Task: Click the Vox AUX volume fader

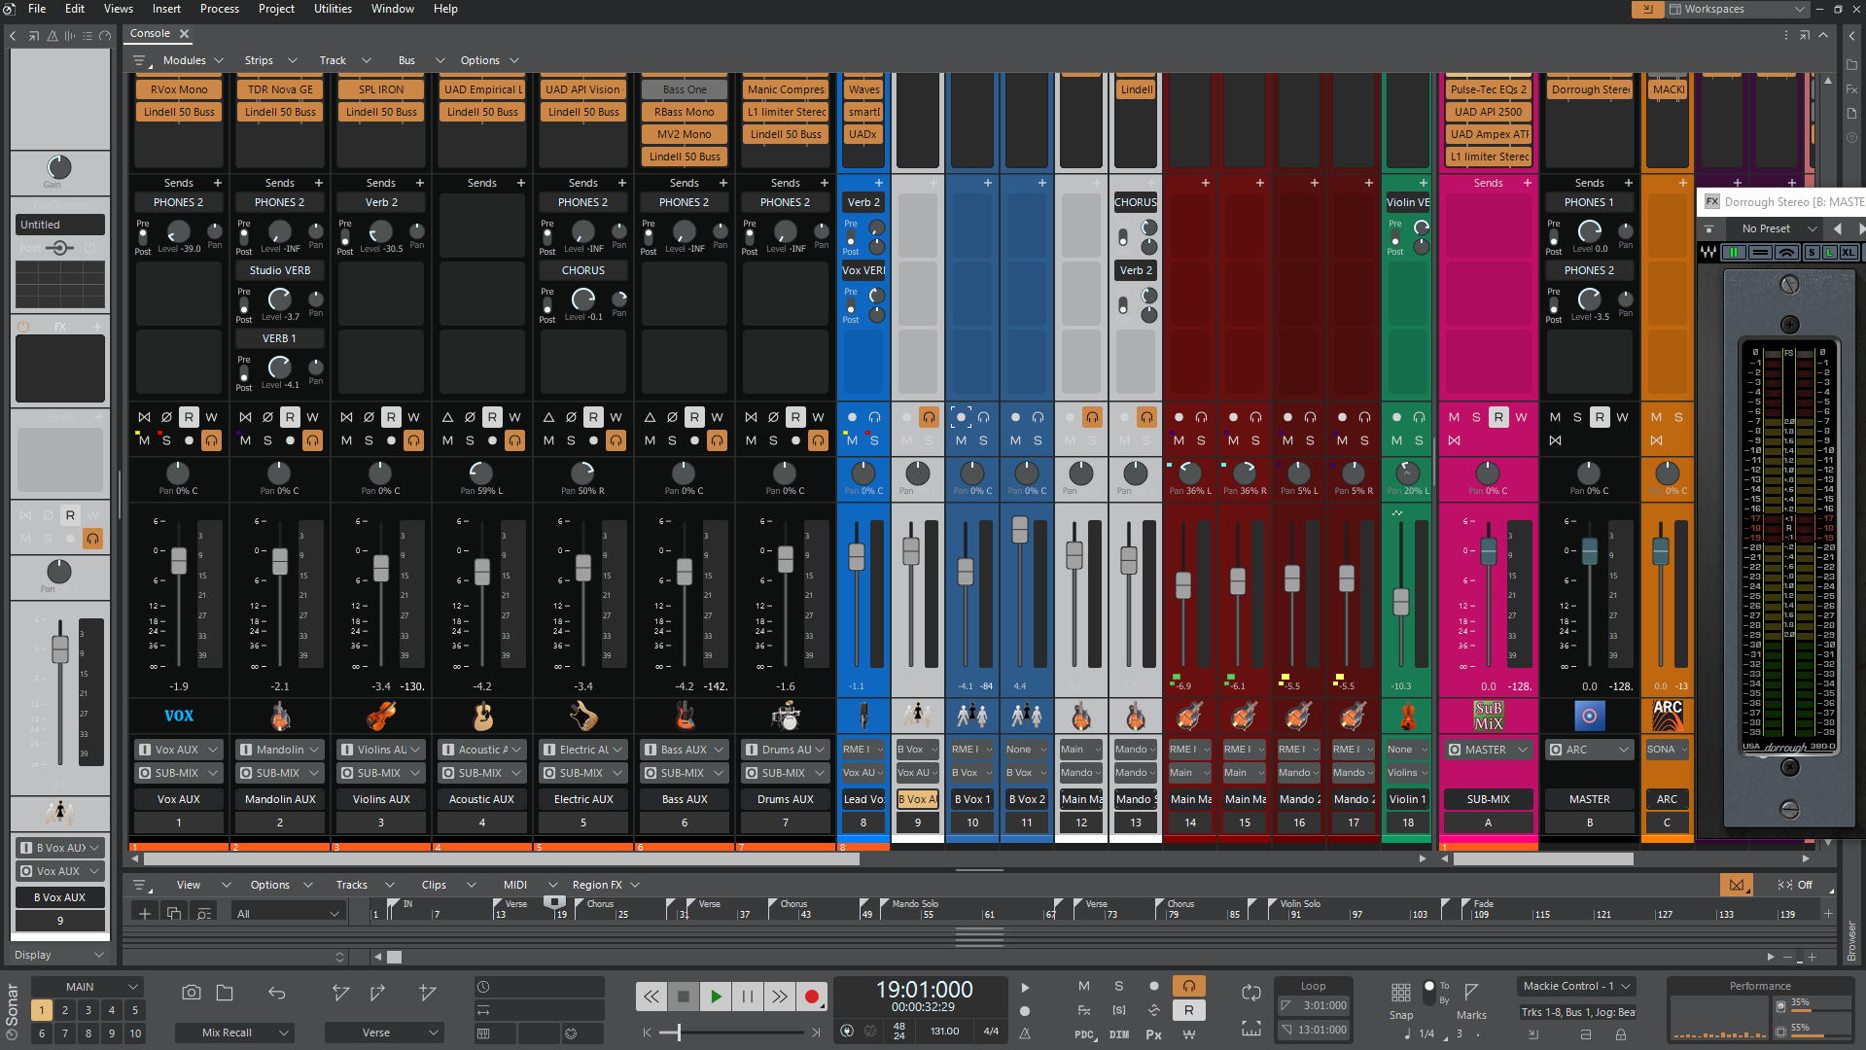Action: 179,560
